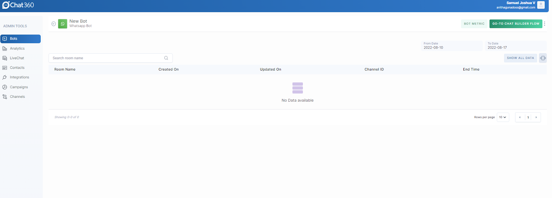552x198 pixels.
Task: Sort by Channel ID column header
Action: pyautogui.click(x=374, y=70)
